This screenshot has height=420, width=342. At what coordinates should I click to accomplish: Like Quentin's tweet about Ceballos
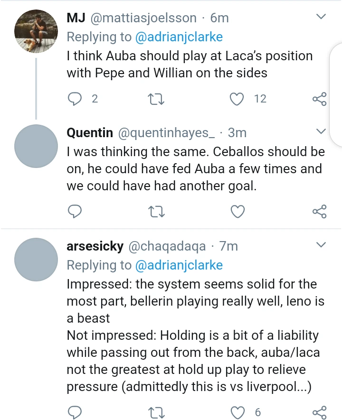(237, 211)
